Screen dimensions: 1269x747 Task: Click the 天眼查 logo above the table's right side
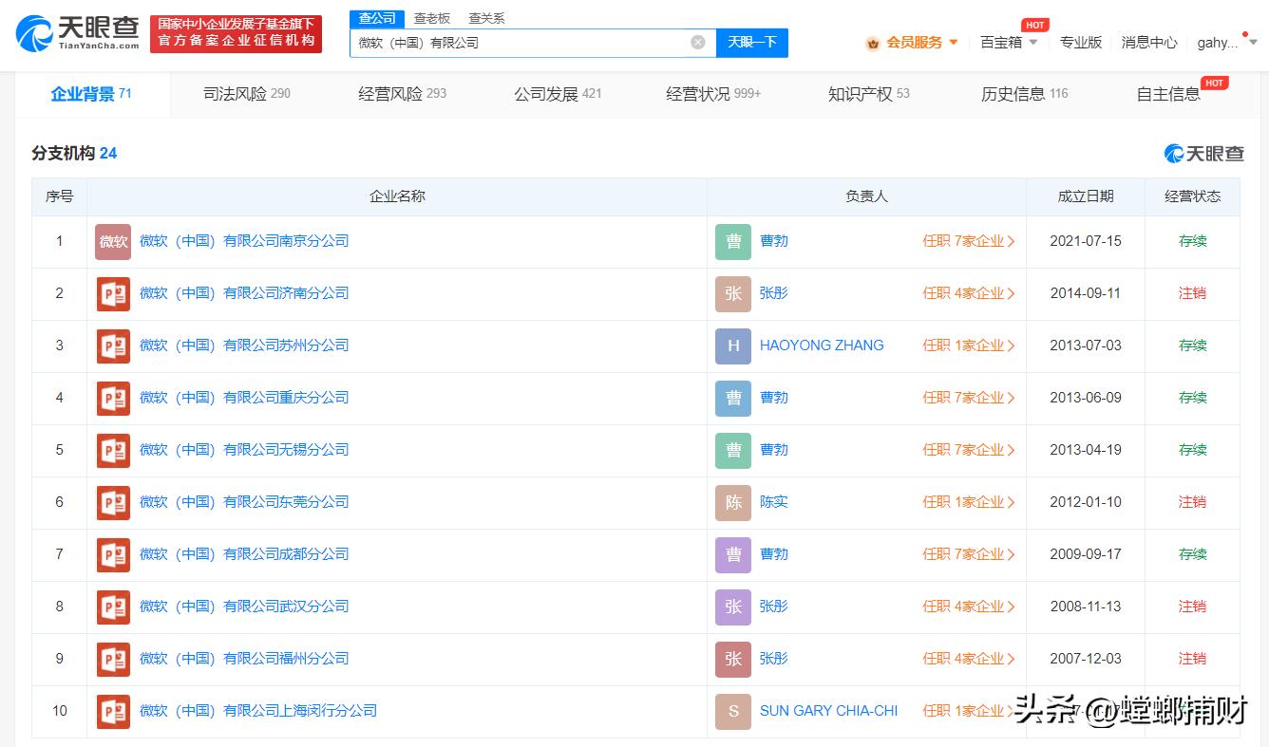(x=1204, y=153)
